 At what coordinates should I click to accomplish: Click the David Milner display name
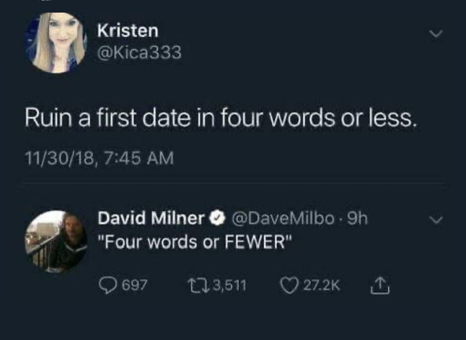(151, 218)
